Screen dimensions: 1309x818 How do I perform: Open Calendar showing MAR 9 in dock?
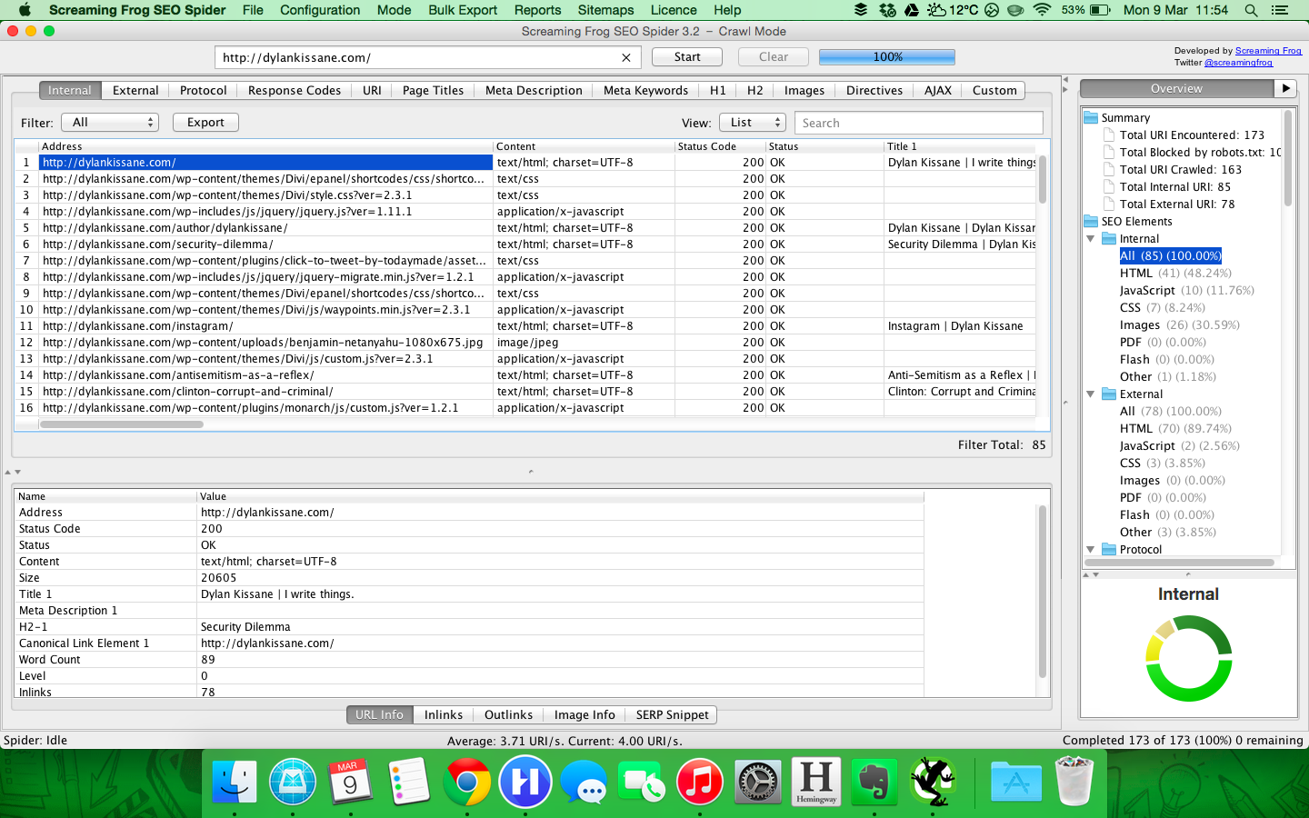pos(350,781)
